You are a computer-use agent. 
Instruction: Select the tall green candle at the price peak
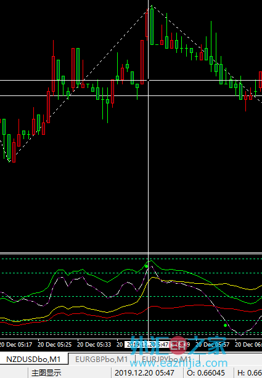coord(152,26)
